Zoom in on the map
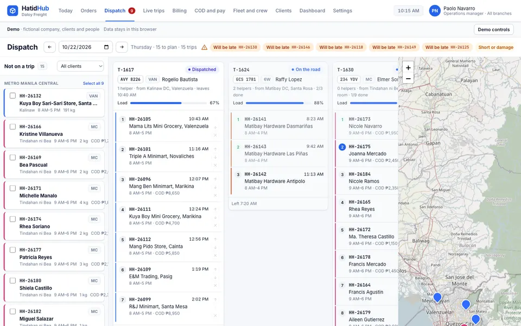Screen dimensions: 521x326 point(408,67)
